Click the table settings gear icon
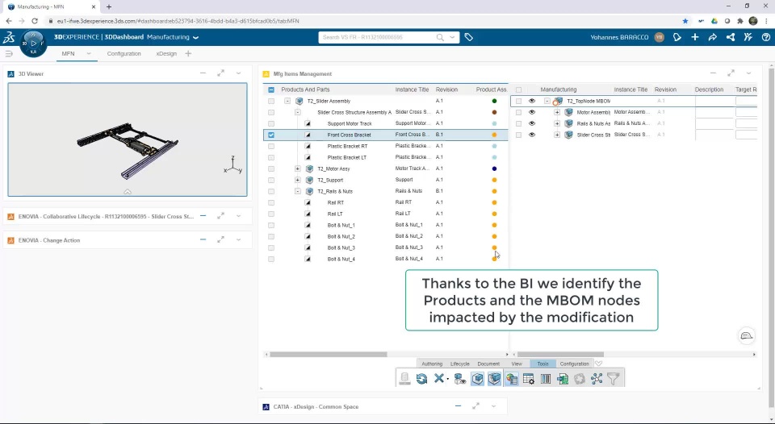The width and height of the screenshot is (775, 424). click(528, 379)
